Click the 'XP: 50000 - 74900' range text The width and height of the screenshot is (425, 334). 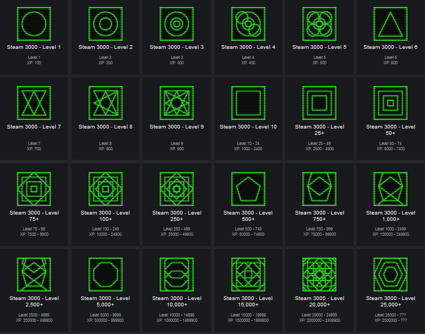tap(248, 234)
